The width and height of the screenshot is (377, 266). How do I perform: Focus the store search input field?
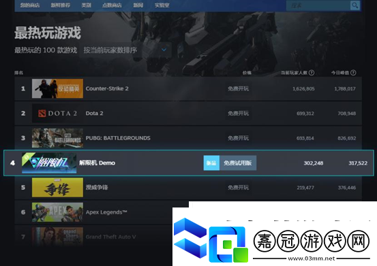[x=318, y=5]
